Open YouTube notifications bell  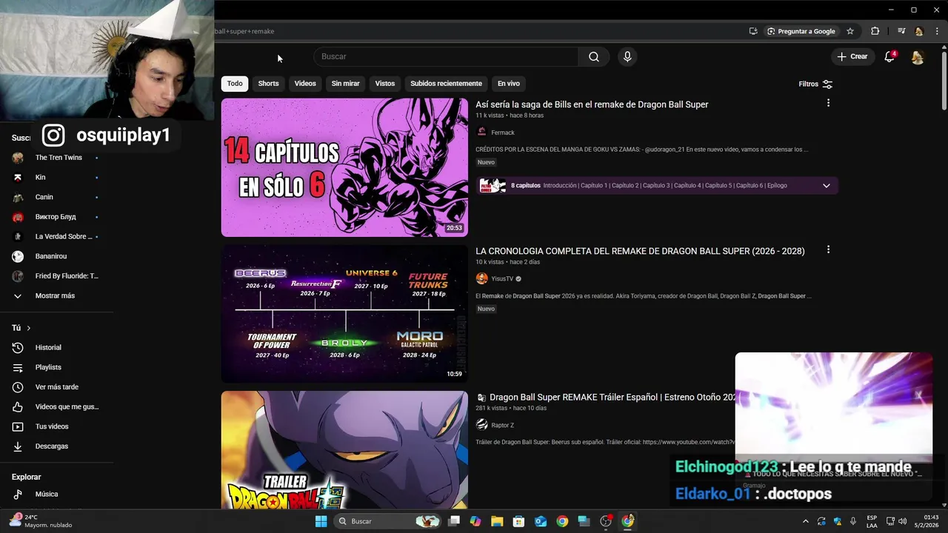tap(889, 57)
